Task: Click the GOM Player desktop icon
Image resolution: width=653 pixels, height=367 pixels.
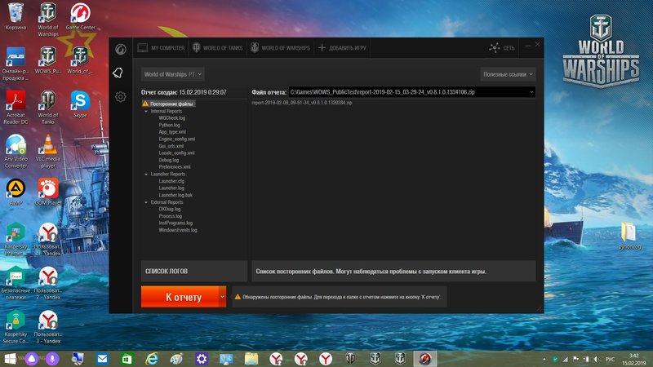Action: (x=48, y=192)
